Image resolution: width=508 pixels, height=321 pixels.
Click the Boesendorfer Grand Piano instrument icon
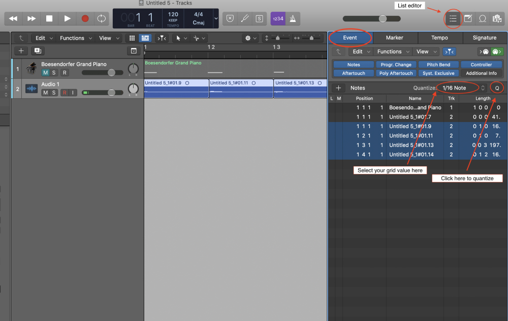(31, 69)
